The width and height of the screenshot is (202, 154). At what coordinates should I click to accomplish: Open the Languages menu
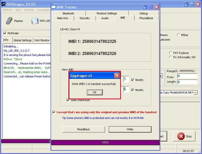(x=43, y=10)
